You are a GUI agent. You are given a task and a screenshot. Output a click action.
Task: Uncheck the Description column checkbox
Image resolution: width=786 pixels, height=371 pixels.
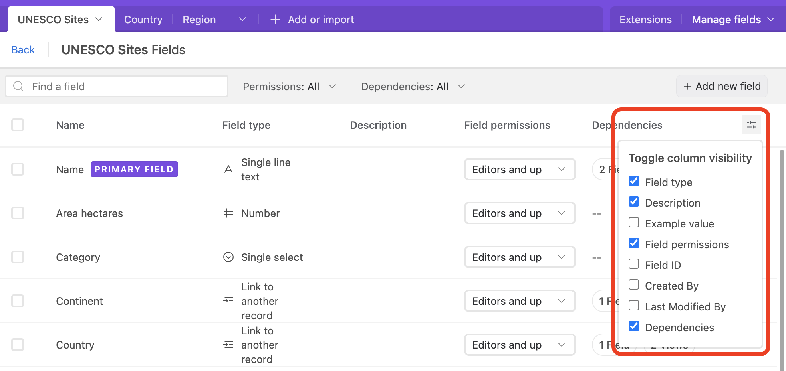point(634,202)
